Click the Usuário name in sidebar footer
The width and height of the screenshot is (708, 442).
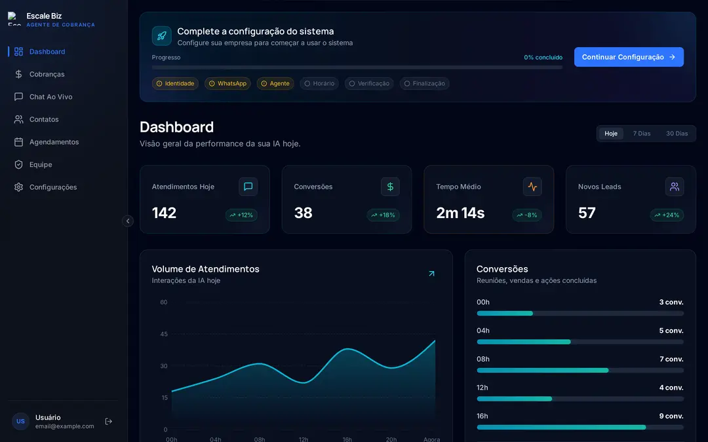point(48,417)
